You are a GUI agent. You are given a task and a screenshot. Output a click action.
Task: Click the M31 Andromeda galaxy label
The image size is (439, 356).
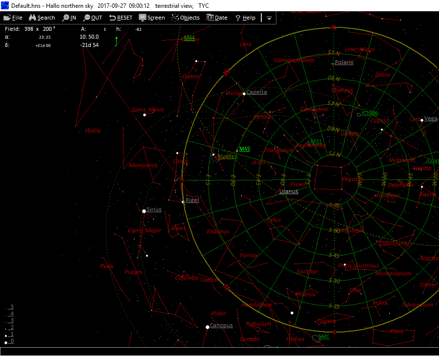pos(316,141)
